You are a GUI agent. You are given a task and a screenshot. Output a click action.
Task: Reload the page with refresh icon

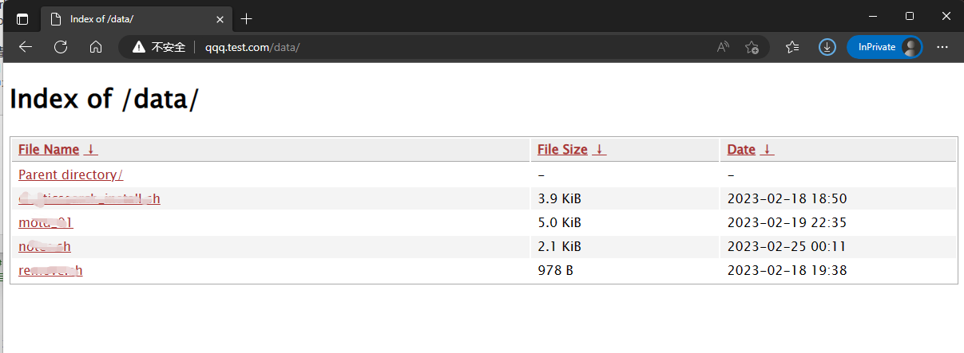point(61,47)
